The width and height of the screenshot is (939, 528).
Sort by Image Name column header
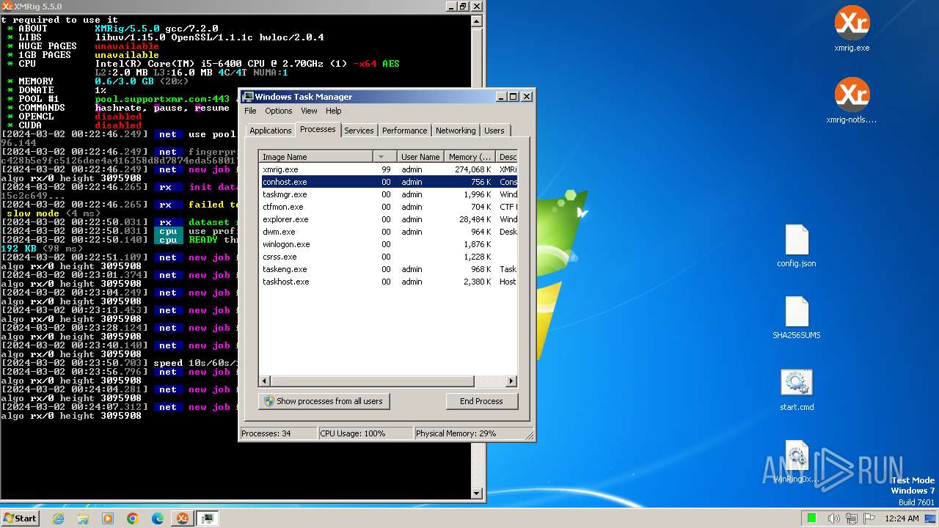click(316, 157)
